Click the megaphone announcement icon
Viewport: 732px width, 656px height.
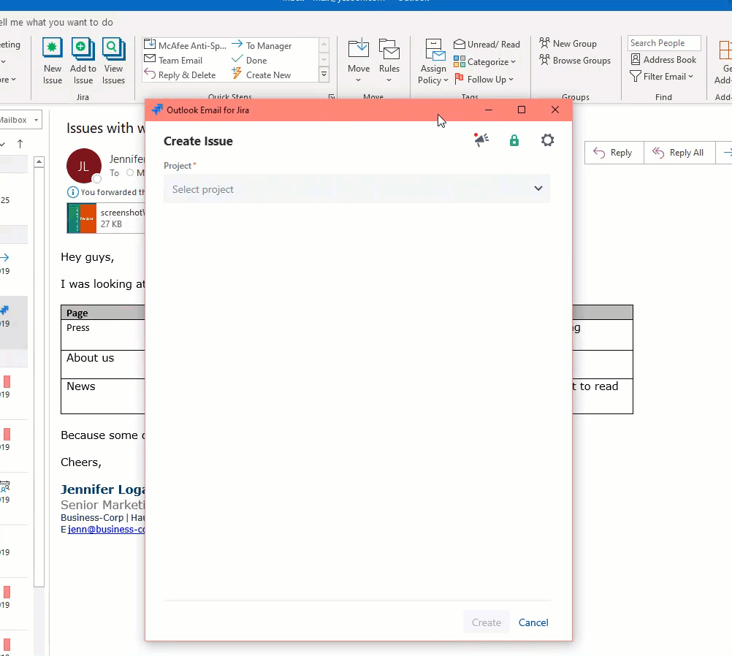[x=481, y=140]
